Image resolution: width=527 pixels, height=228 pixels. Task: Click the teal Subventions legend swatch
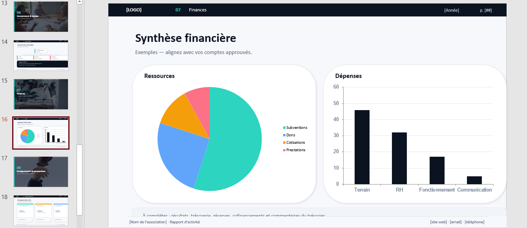[x=284, y=128]
